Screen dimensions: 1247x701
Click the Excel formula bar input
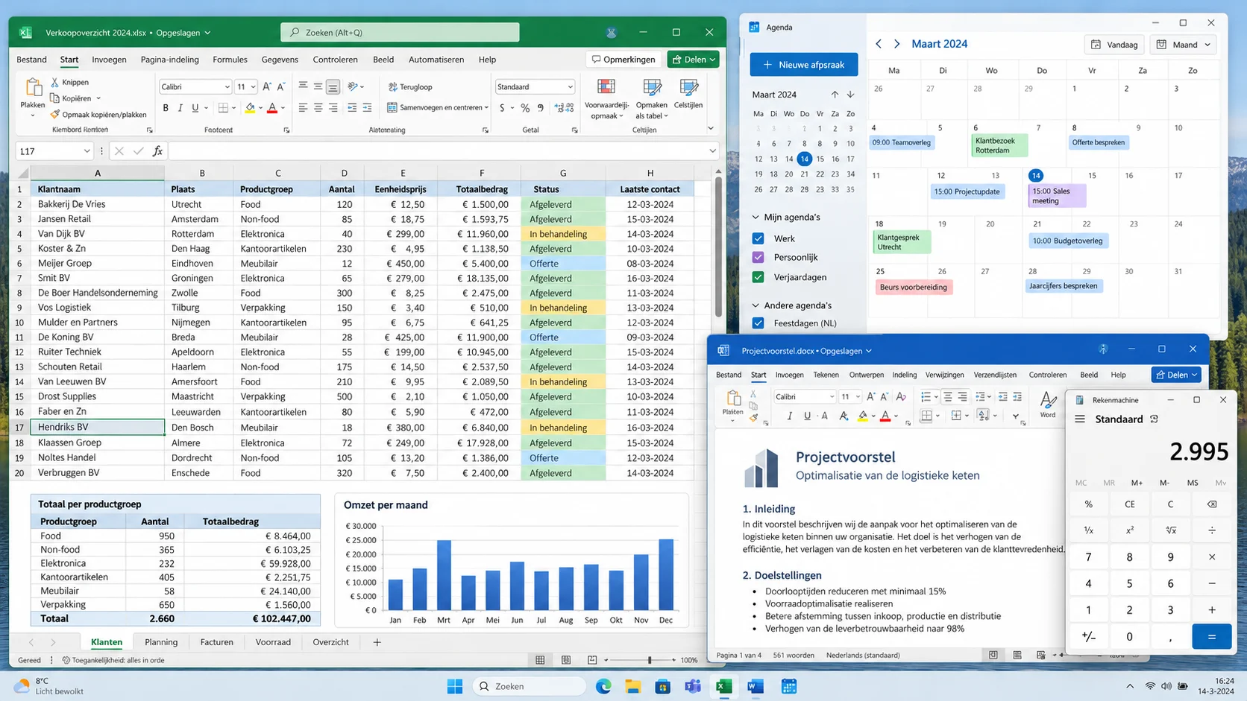coord(438,151)
